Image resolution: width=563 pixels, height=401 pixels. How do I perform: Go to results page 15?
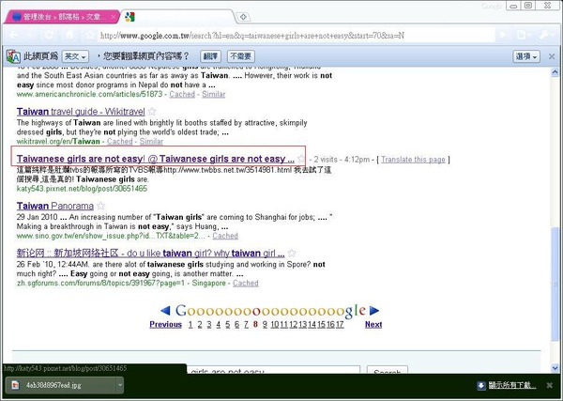(321, 325)
